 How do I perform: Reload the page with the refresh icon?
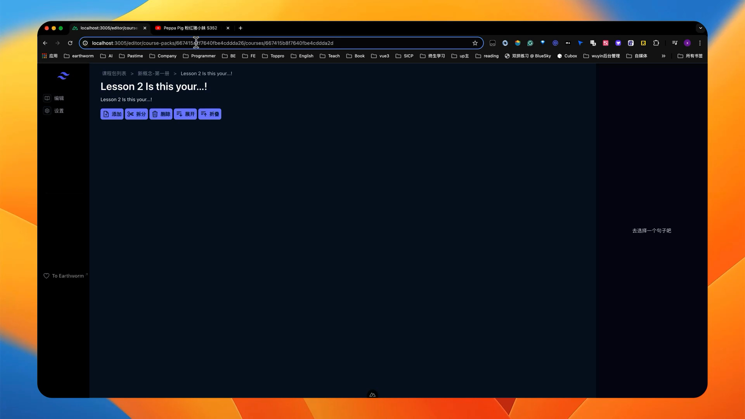(70, 43)
